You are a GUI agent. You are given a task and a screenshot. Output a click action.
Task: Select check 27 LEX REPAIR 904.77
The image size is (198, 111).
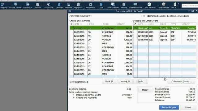click(x=101, y=66)
